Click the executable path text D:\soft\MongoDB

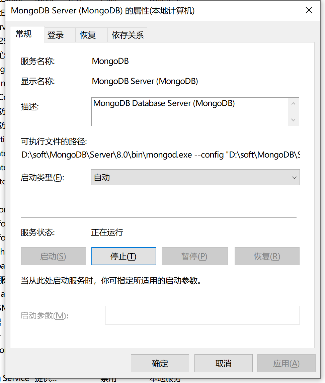coord(161,155)
